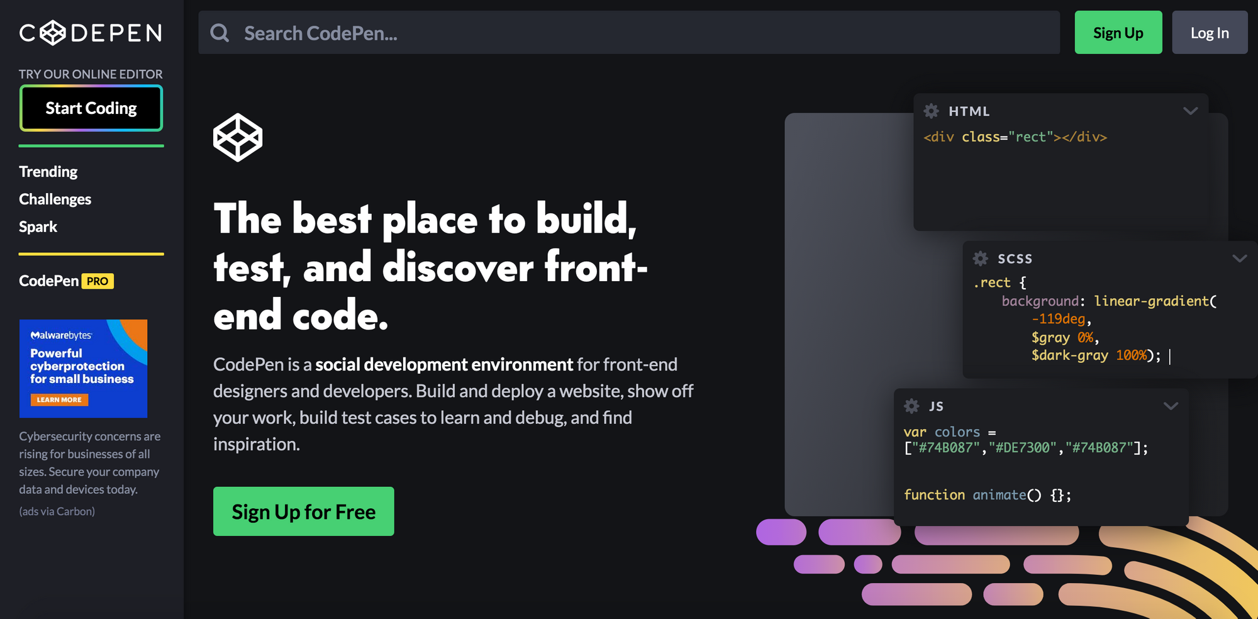Collapse the HTML panel via its chevron

click(1189, 111)
